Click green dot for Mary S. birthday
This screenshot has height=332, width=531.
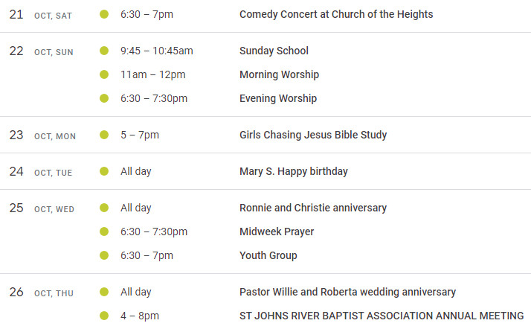(x=104, y=171)
